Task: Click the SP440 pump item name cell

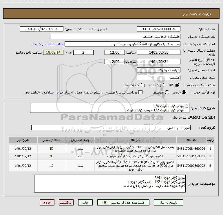Action: [x=136, y=149]
